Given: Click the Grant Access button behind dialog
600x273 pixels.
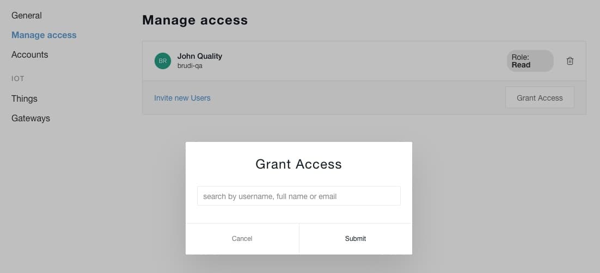Looking at the screenshot, I should click(x=540, y=97).
